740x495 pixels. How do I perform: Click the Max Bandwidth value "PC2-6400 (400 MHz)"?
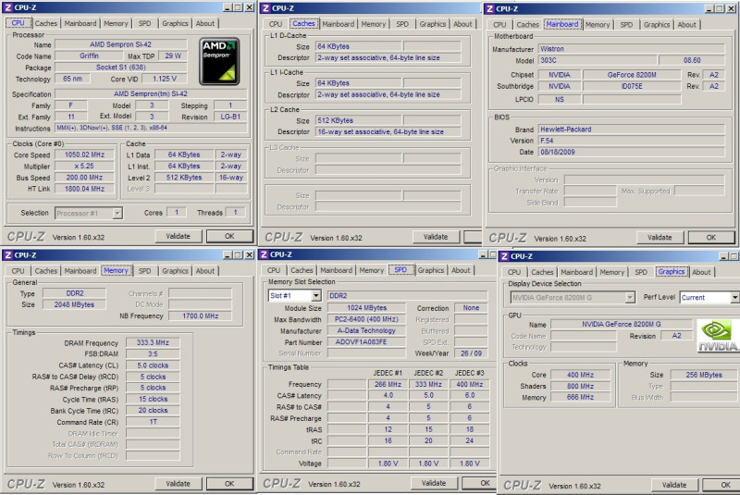pos(366,319)
